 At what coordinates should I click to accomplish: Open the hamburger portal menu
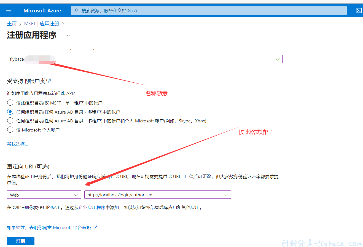tap(8, 10)
